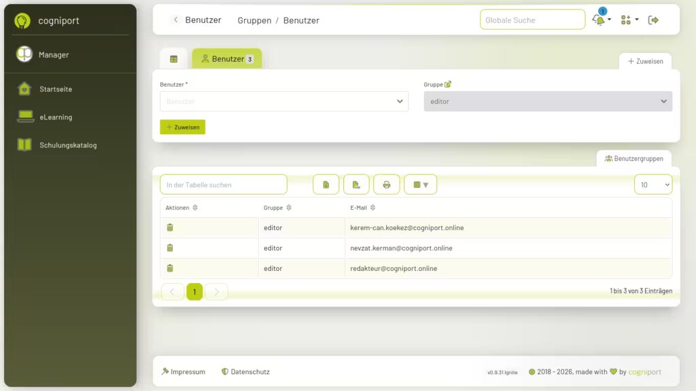696x391 pixels.
Task: Go back using the arrow before Benutzer
Action: point(176,20)
